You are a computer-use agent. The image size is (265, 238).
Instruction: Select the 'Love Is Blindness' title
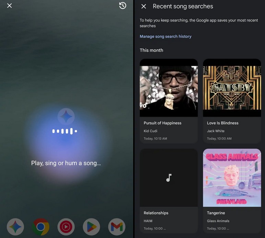pyautogui.click(x=223, y=123)
